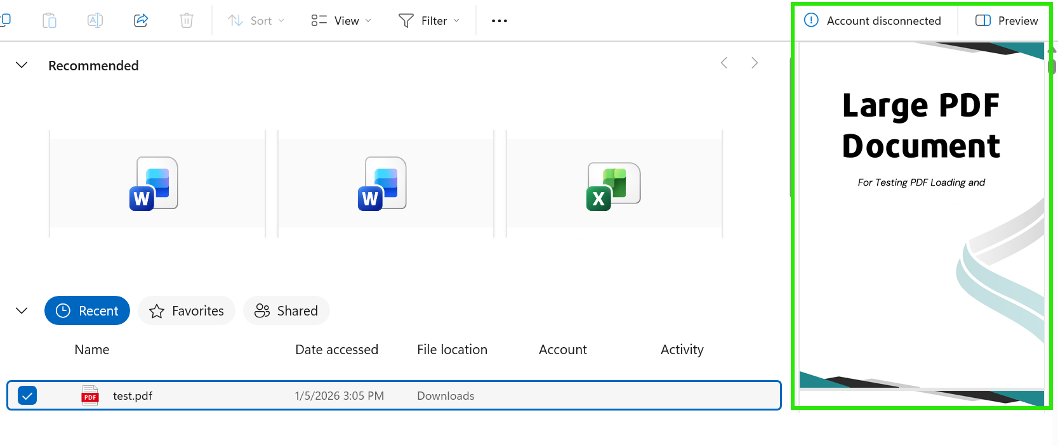
Task: Show previous recommended files with left arrow
Action: (724, 63)
